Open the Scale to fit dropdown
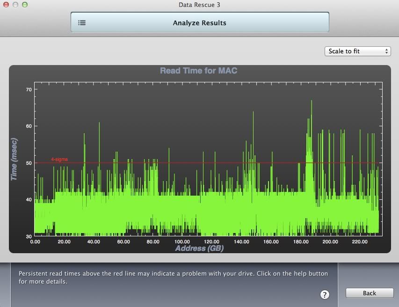Viewport: 399px width, 307px height. [357, 51]
